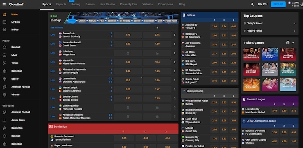303x148 pixels.
Task: Expand Marin Cilic match markets arrow
Action: (x=174, y=62)
